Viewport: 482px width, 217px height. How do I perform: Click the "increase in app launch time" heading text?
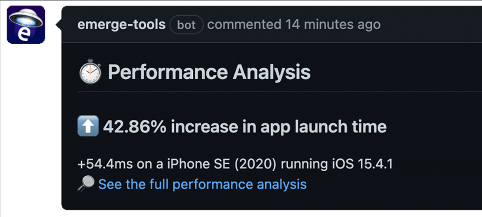[x=279, y=127]
